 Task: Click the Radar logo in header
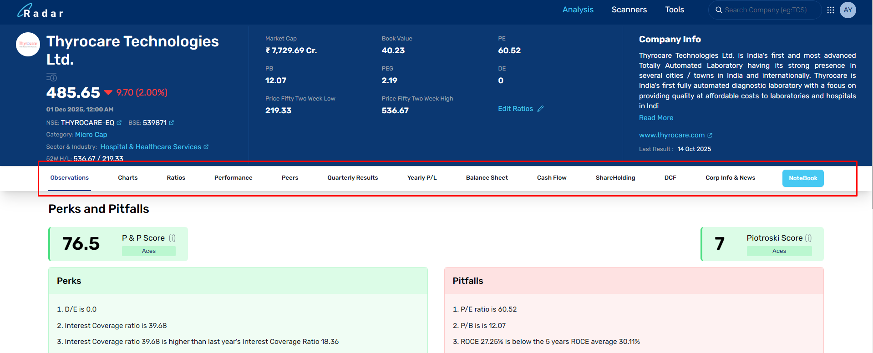[40, 11]
